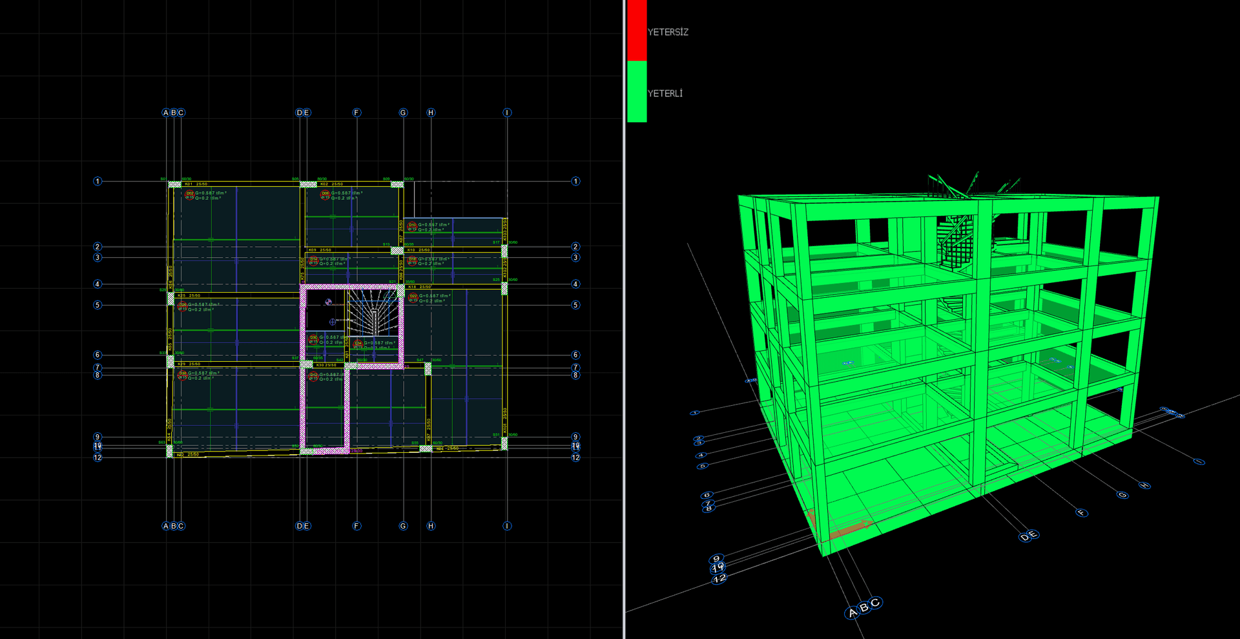Click top axis bubble I in plan
The height and width of the screenshot is (639, 1240).
click(x=507, y=112)
